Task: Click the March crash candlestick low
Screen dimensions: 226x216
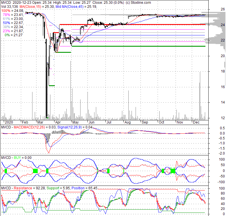Action: tap(47, 117)
